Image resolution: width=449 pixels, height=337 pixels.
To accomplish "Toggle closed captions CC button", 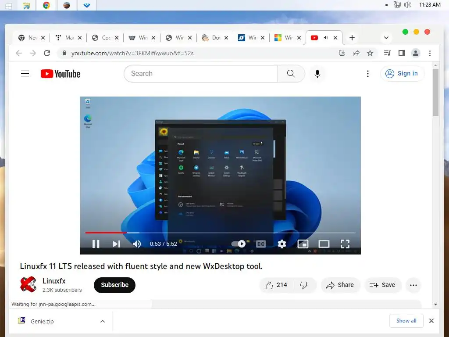I will pyautogui.click(x=260, y=244).
